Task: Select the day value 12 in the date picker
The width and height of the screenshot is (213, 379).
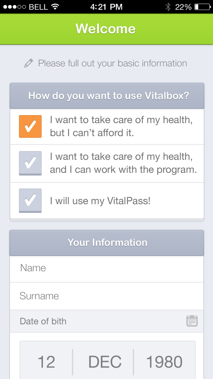Action: pos(46,362)
